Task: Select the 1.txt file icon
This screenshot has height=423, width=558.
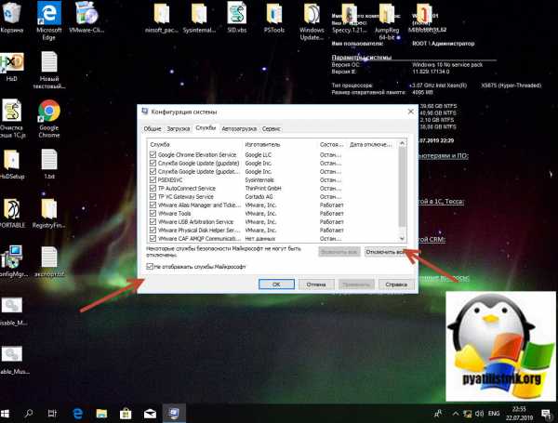Action: pos(48,164)
